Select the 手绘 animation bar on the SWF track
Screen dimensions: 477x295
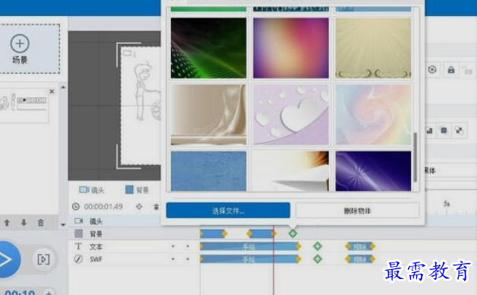pyautogui.click(x=249, y=259)
